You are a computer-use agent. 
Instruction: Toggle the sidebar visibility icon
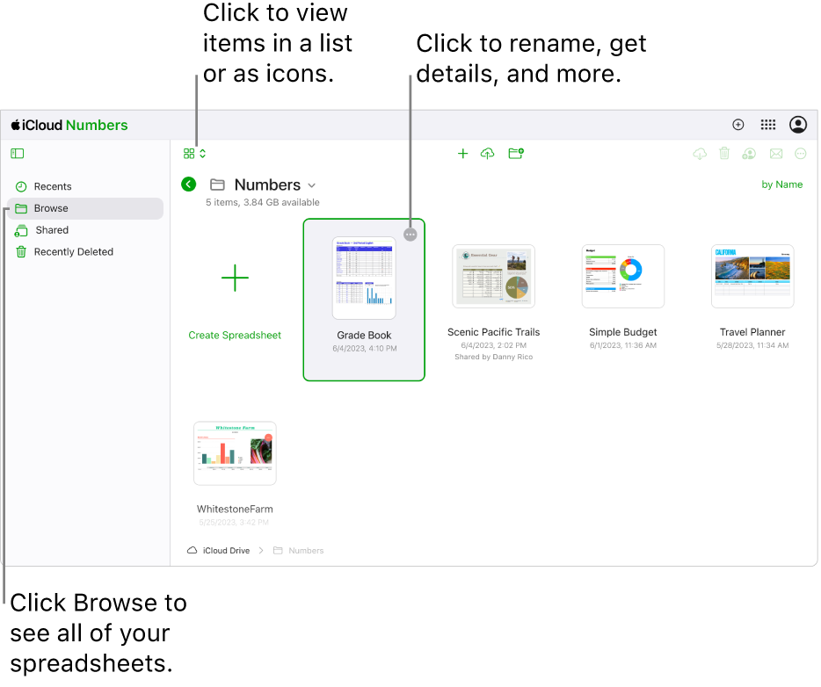18,154
